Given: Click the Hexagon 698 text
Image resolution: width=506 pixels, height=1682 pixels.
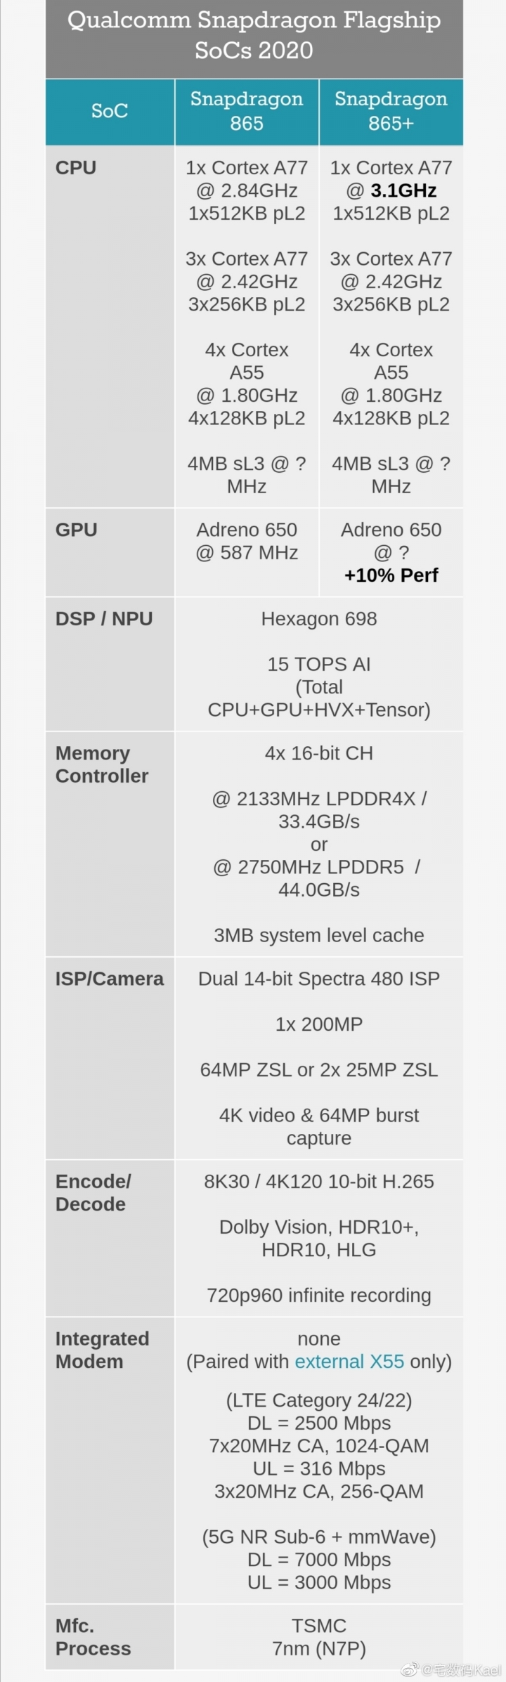Looking at the screenshot, I should pos(319,619).
